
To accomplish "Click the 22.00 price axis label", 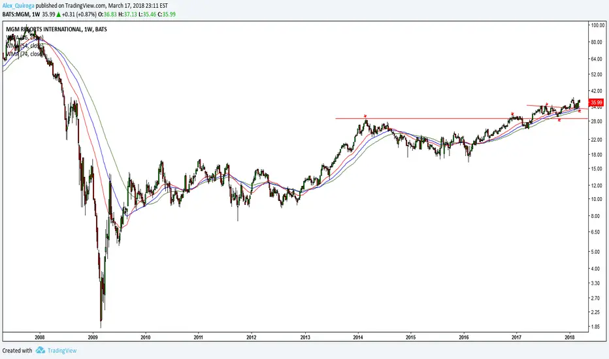I will point(596,139).
